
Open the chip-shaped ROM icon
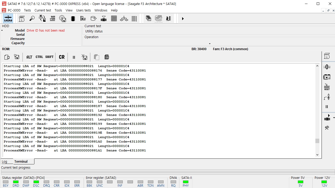point(73,19)
